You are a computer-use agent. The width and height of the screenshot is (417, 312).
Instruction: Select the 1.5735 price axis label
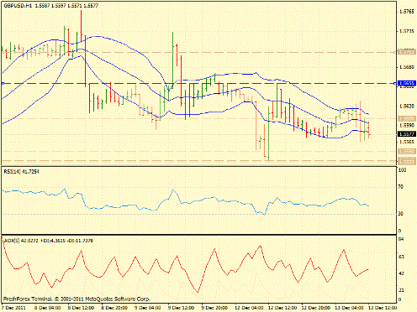point(406,31)
